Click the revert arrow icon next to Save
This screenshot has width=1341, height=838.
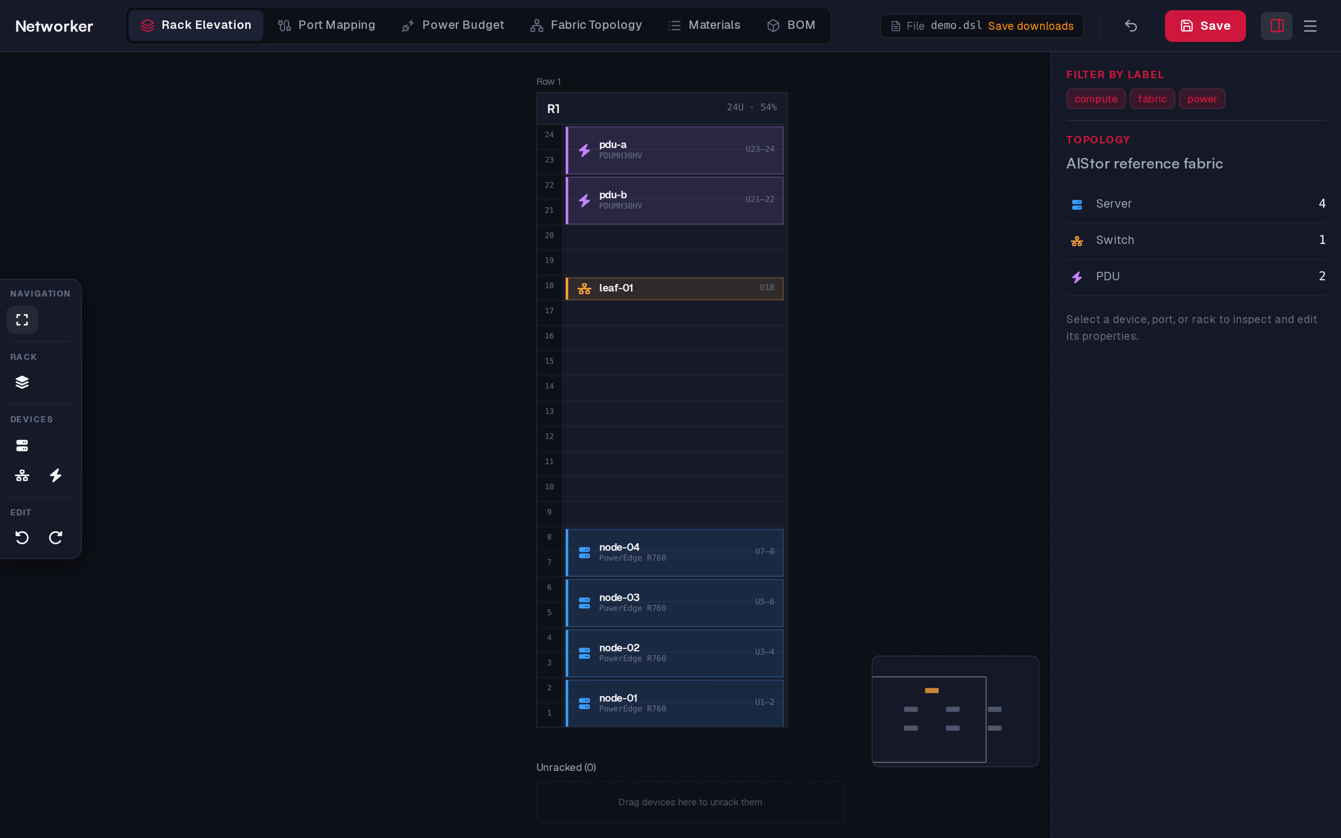(1131, 26)
